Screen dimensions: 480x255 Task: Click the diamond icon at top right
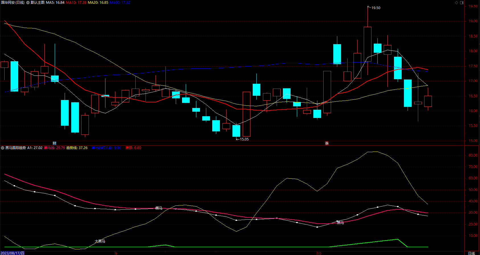tap(456, 3)
